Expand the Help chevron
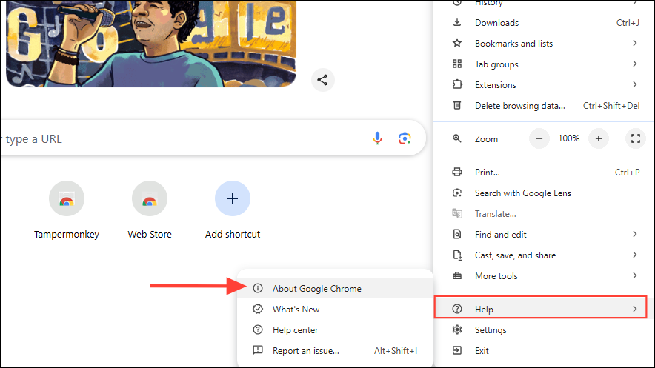This screenshot has width=655, height=368. point(634,309)
